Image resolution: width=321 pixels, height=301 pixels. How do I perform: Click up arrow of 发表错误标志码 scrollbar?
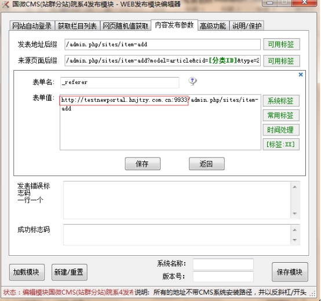point(295,187)
